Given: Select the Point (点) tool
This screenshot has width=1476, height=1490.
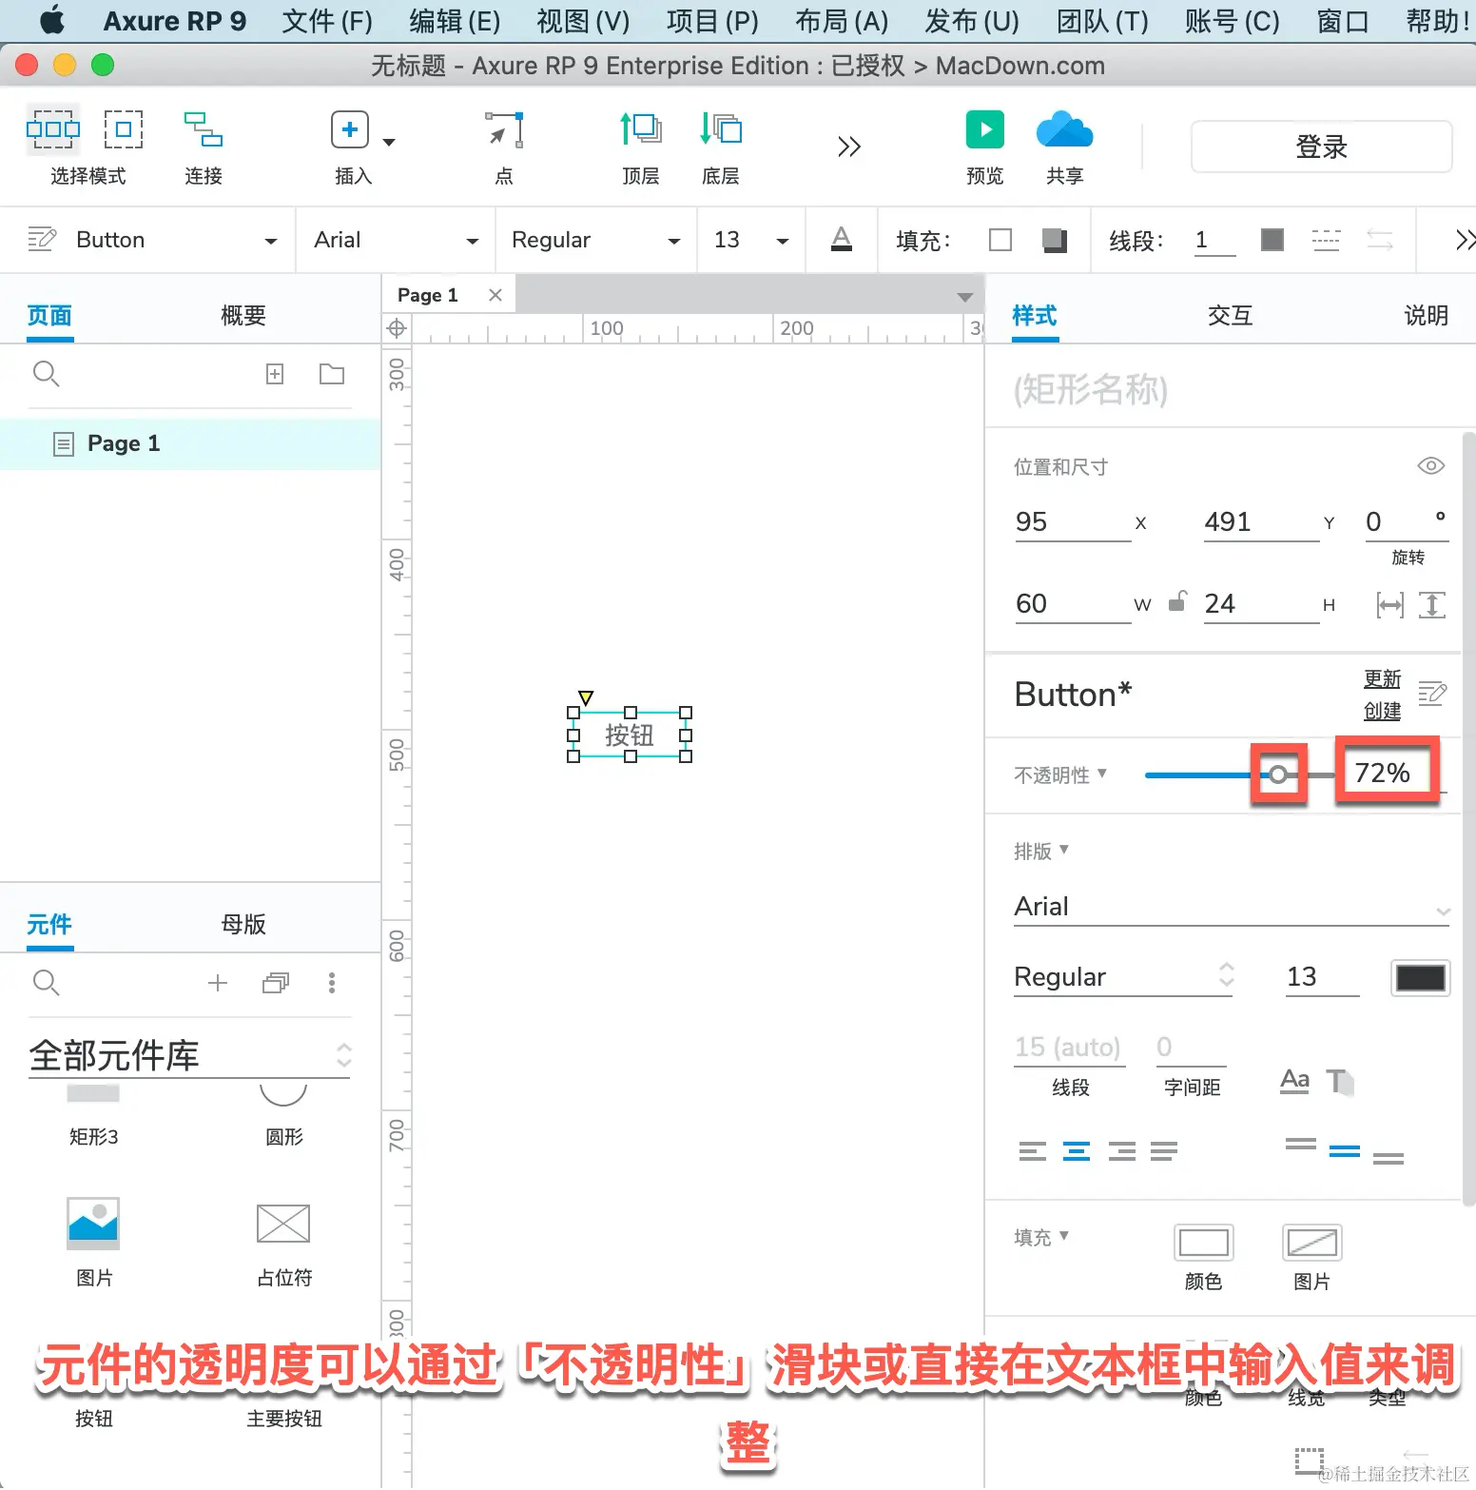Looking at the screenshot, I should point(504,129).
